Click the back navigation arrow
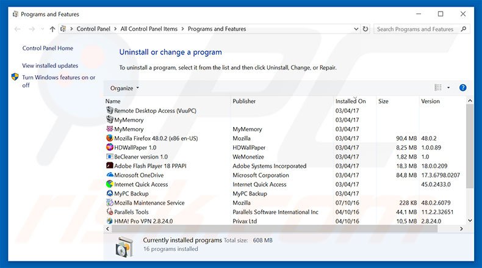Viewport: 482px width, 268px height. click(x=18, y=29)
